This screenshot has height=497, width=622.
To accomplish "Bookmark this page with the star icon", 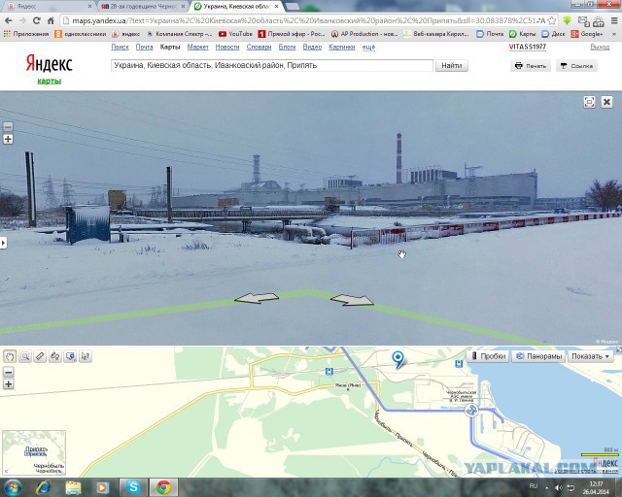I will [x=551, y=20].
